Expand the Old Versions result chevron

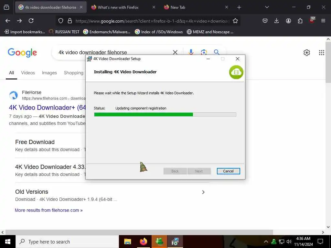tap(203, 192)
